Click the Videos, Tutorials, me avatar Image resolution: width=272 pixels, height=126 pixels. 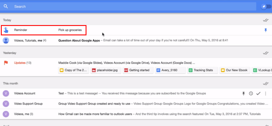coord(6,40)
